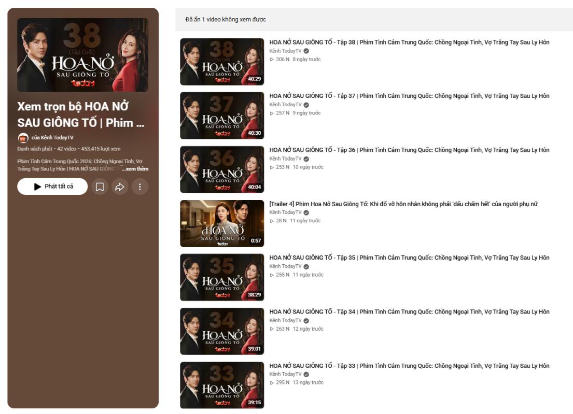Expand the playlist description with "...xem thêm"
This screenshot has width=573, height=414.
pos(135,169)
